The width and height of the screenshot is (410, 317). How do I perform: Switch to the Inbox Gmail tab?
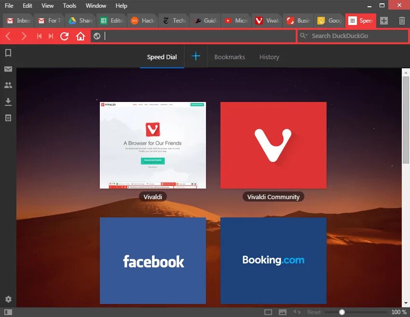18,21
